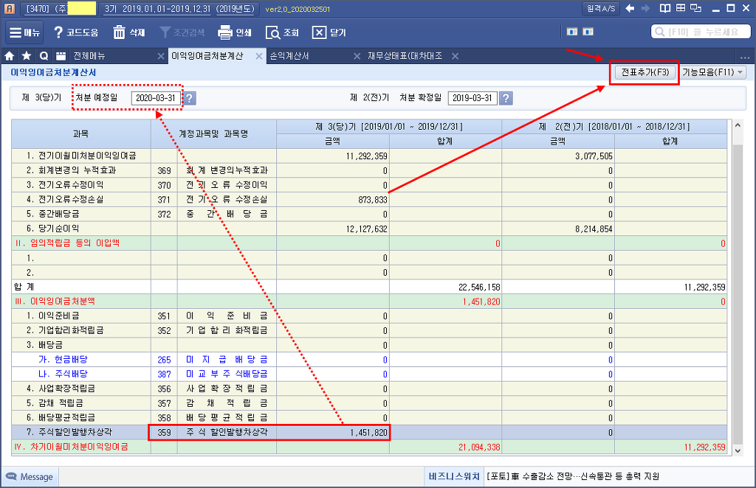Close the 재무상태표 tab

pos(455,56)
